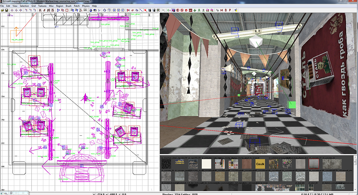Click the camera view toolbar icon
The image size is (358, 195).
tap(95, 10)
